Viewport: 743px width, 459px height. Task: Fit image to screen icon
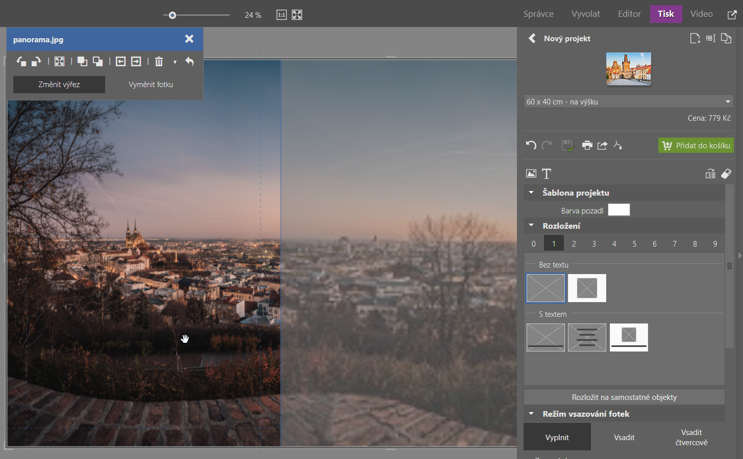(x=297, y=15)
